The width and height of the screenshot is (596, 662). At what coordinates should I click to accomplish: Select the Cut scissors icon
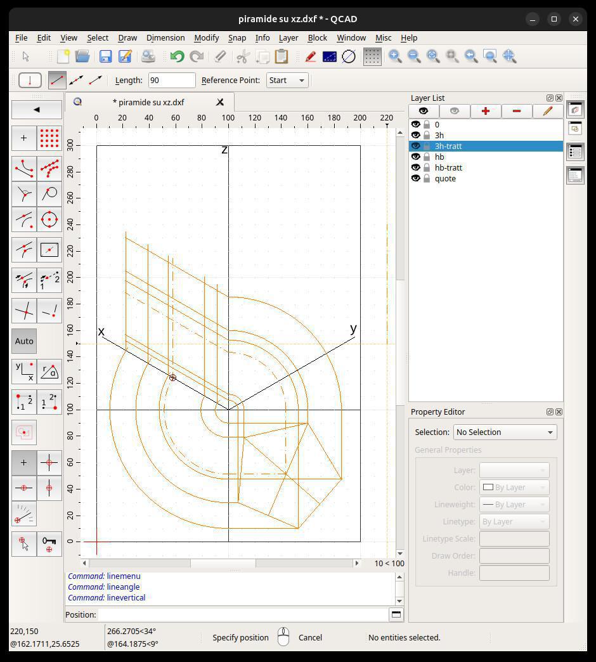[242, 56]
